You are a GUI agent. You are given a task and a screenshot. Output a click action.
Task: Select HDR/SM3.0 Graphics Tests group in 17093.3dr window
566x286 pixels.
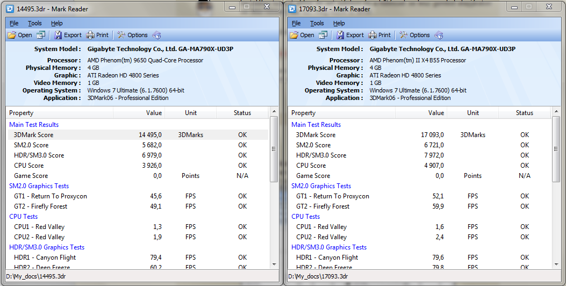[329, 247]
